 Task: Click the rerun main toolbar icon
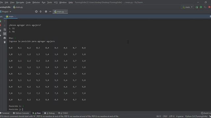(x=197, y=7)
